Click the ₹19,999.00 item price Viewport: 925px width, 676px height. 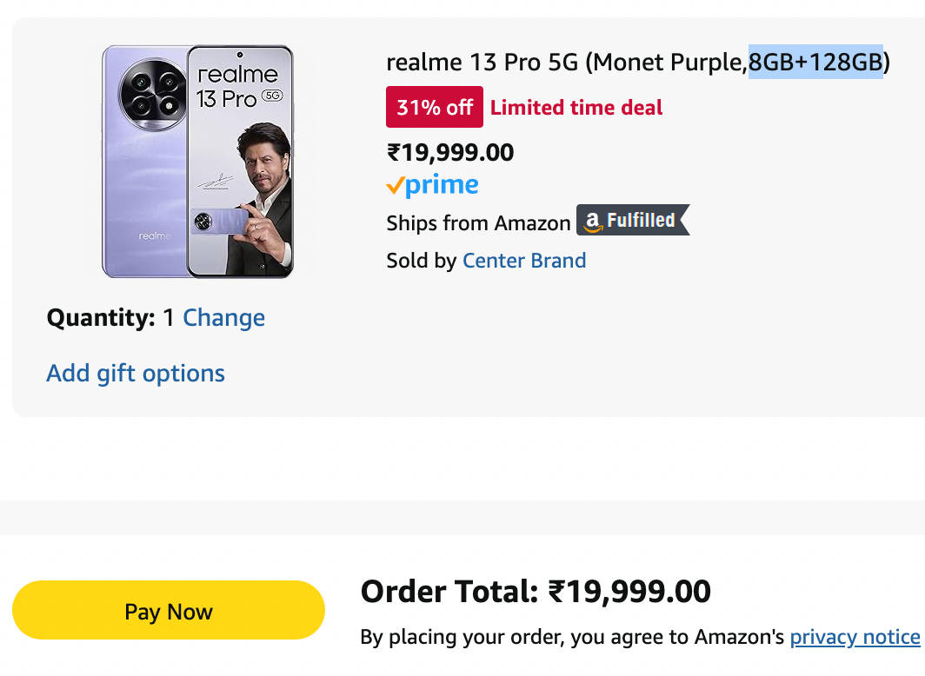(x=450, y=153)
